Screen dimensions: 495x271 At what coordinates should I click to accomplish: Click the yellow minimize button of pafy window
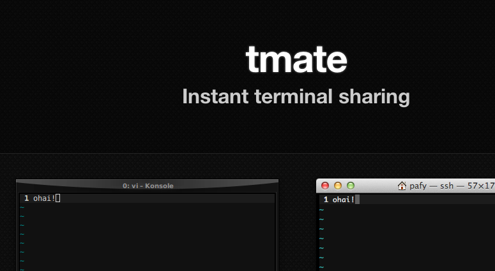click(x=338, y=186)
